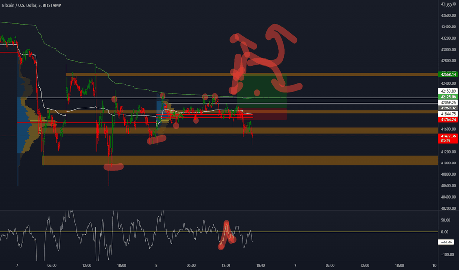
Task: Click the -100.00 oscillator axis tick
Action: click(446, 254)
